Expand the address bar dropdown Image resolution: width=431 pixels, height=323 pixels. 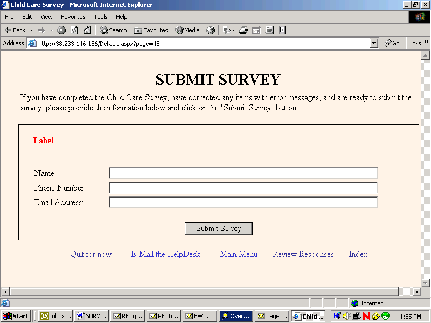click(x=373, y=43)
